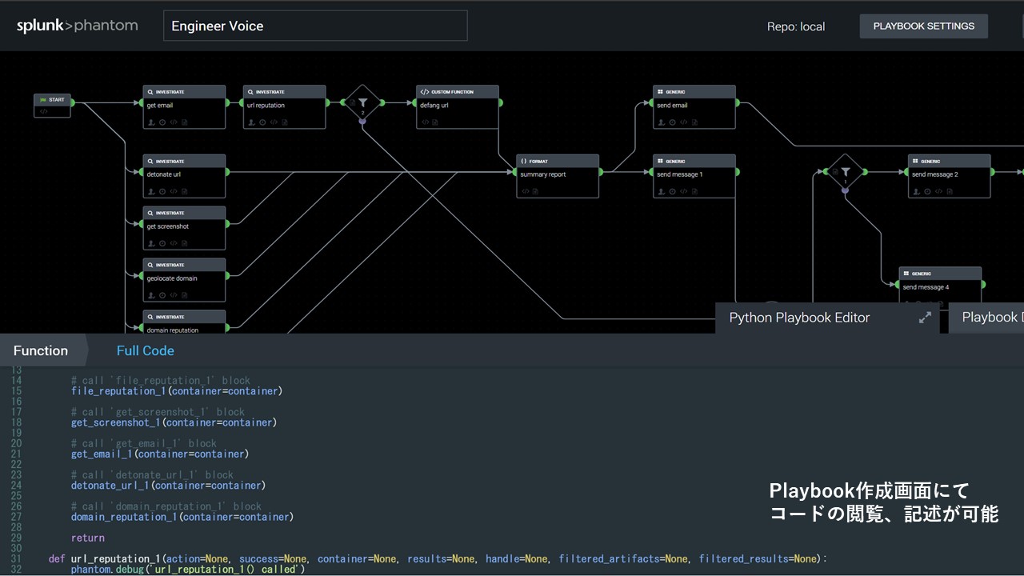The height and width of the screenshot is (576, 1024).
Task: Open PLAYBOOK SETTINGS
Action: (924, 26)
